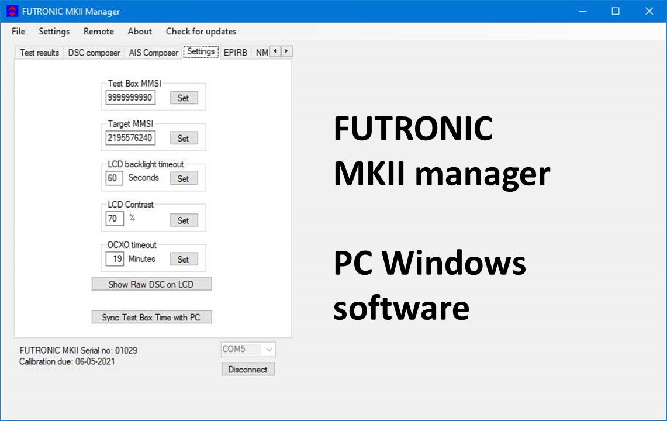Viewport: 667px width, 421px height.
Task: Click the FUTRONIC MKII Serial no: 01029 text
Action: (x=78, y=350)
